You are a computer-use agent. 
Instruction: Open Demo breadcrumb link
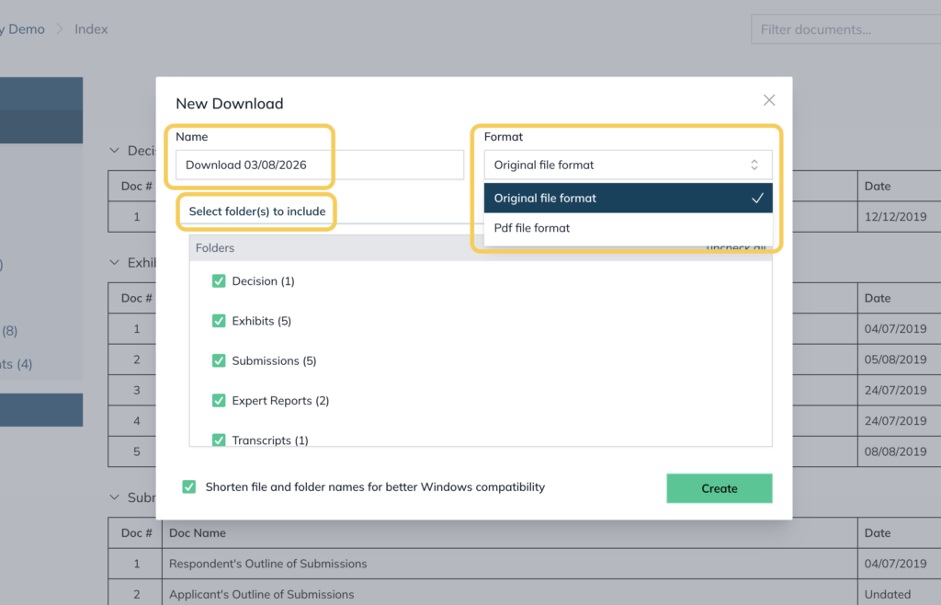pos(22,29)
